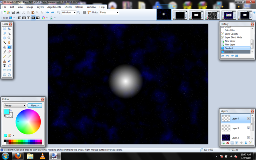Select the Zoom magnifier tool in Tools panel
This screenshot has height=160, width=256.
coord(9,38)
